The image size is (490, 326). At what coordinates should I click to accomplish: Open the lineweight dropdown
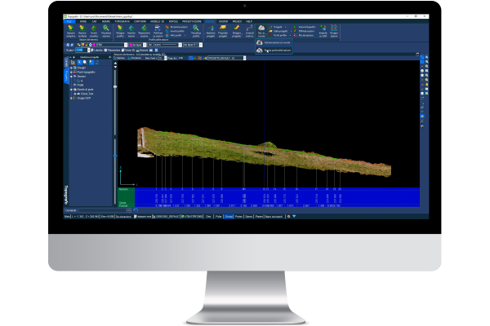(201, 45)
